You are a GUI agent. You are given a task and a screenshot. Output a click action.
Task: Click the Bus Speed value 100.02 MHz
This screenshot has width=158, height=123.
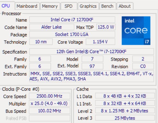click(50, 111)
